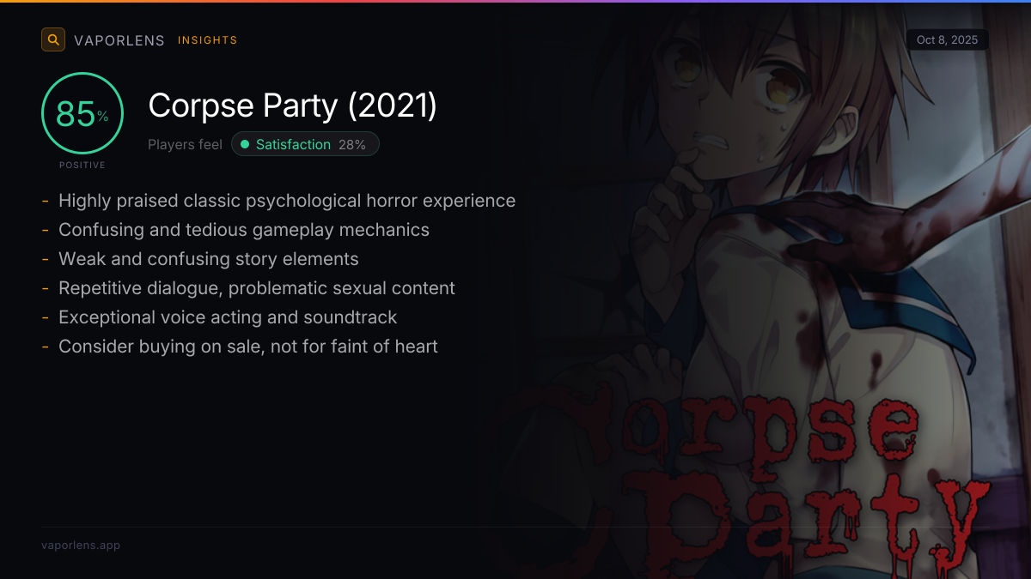Select the psychological horror experience bullet
Screen dimensions: 1031x579
(x=287, y=201)
